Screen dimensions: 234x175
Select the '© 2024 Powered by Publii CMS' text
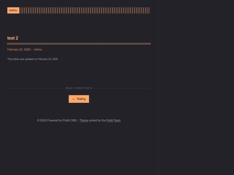click(57, 121)
